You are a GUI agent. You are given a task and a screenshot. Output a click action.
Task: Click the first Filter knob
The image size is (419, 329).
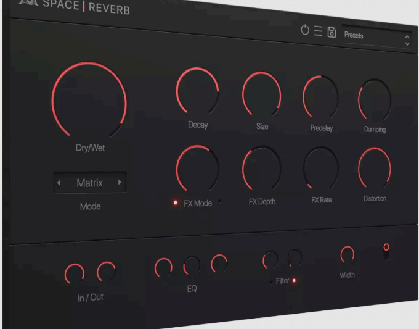(270, 260)
